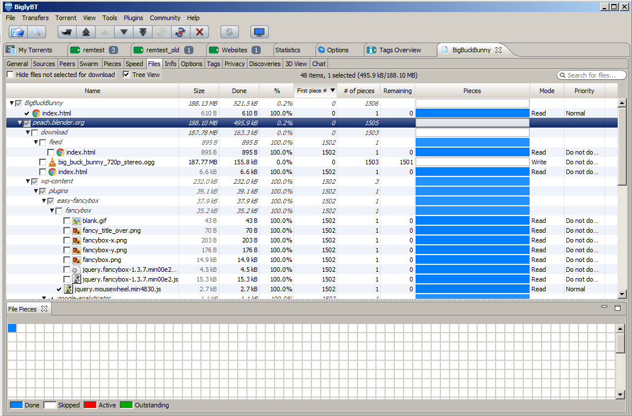The width and height of the screenshot is (632, 416).
Task: Uncheck the Tree View checkbox
Action: 127,75
